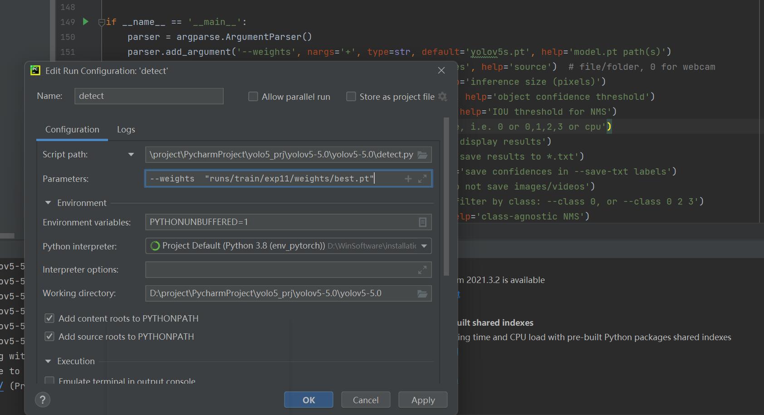Close the Edit Run Configuration dialog

441,70
